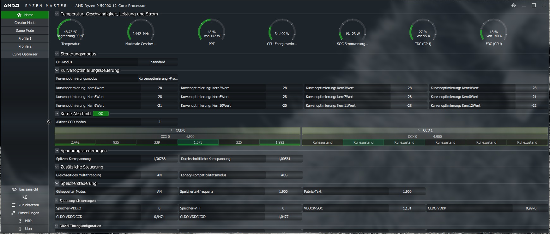Expand the CCD 0 chevron
Viewport: 550px width, 234px height.
coord(172,130)
